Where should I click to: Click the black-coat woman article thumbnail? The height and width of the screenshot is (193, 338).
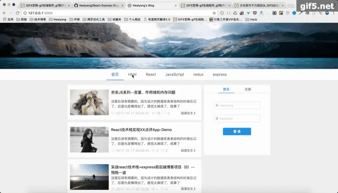(89, 140)
